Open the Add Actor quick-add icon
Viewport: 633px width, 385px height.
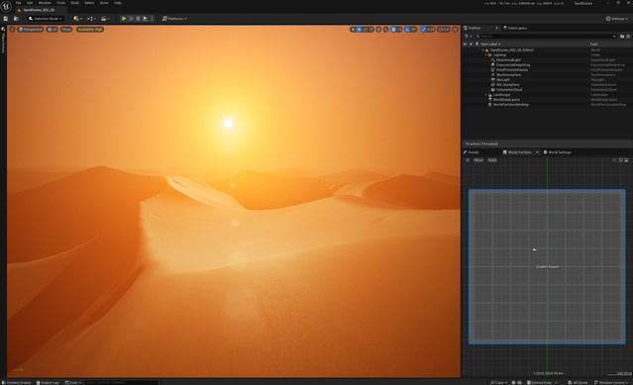[77, 19]
